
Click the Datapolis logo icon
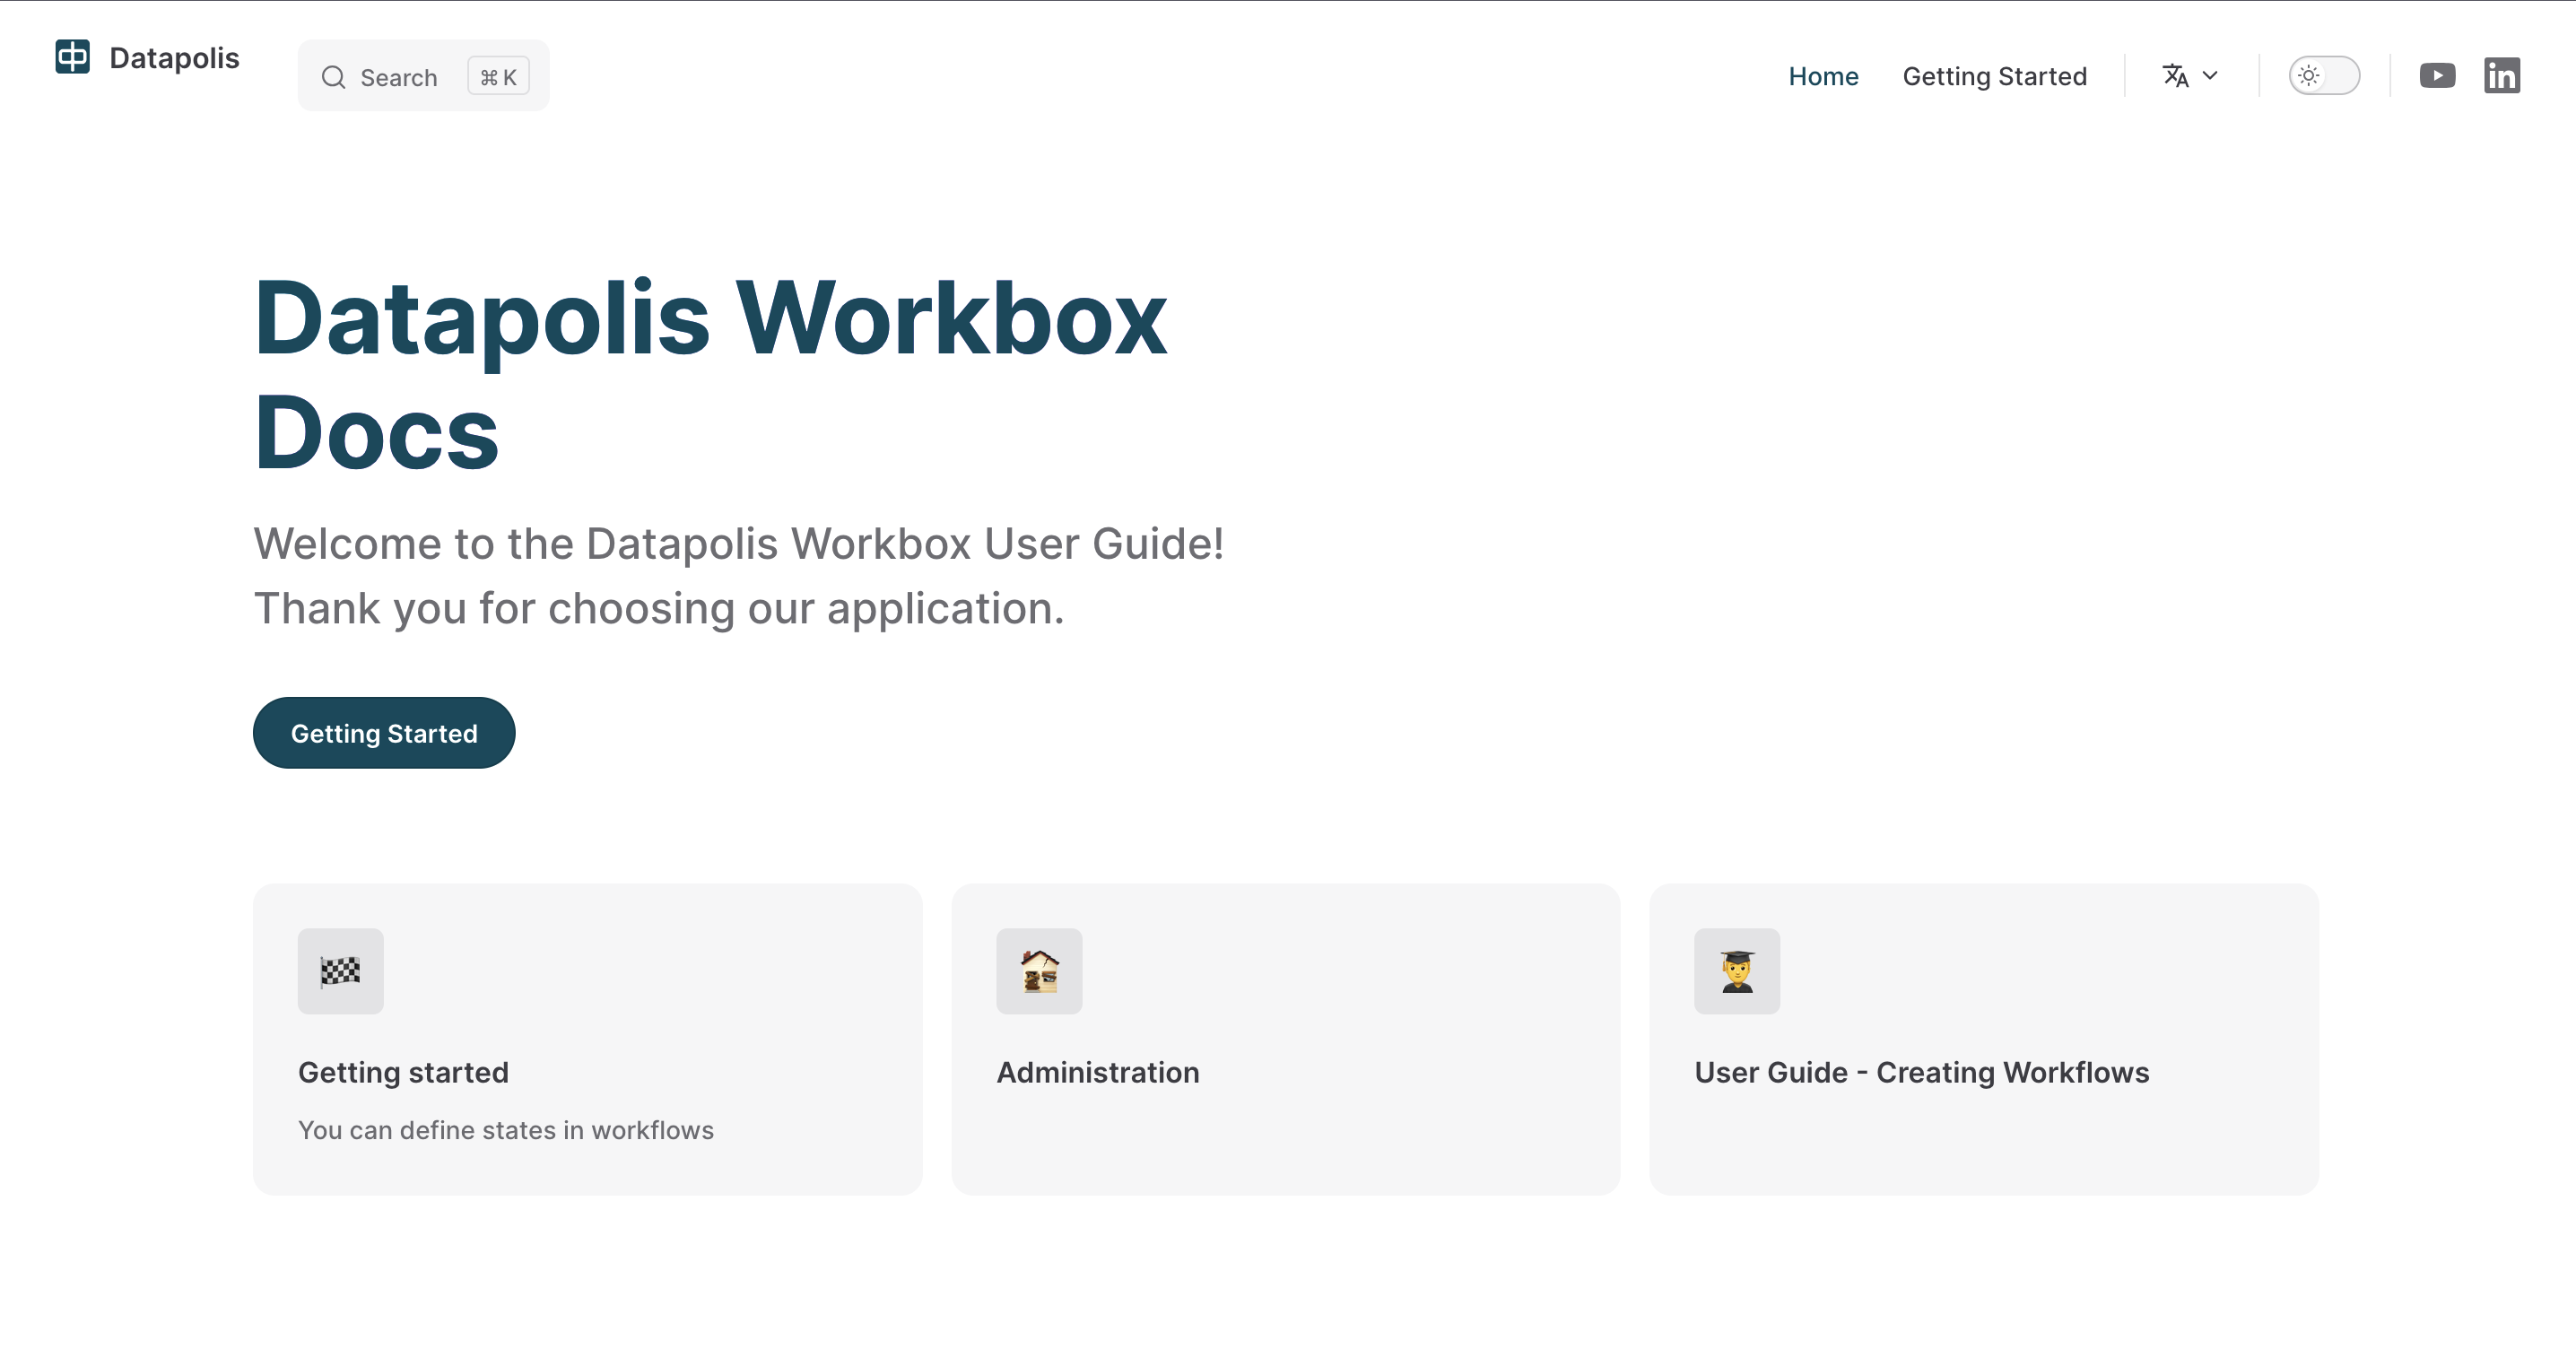(72, 57)
